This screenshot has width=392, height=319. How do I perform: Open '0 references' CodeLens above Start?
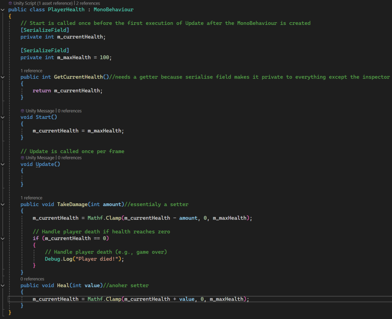(70, 111)
